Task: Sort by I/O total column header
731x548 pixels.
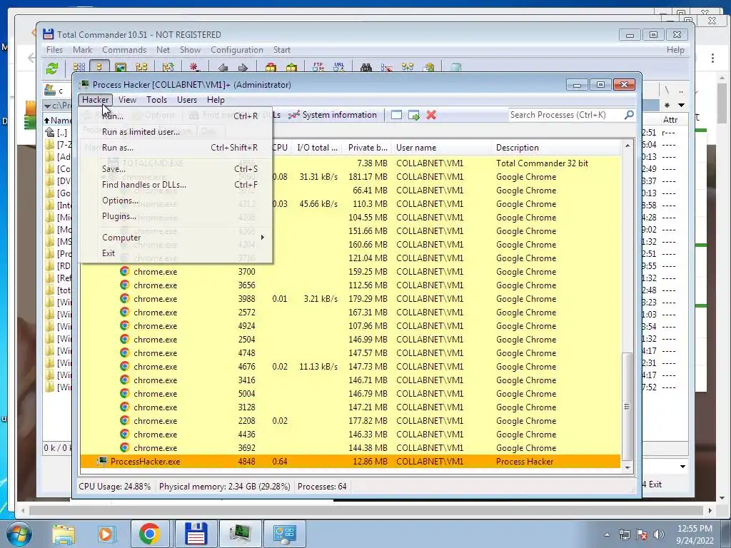Action: (x=317, y=148)
